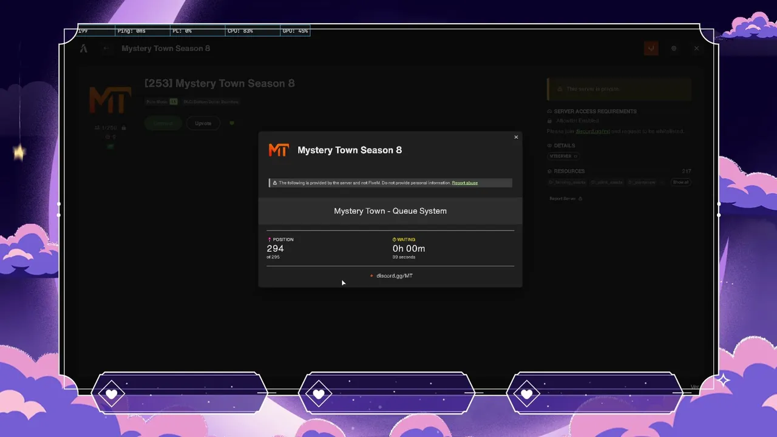777x437 pixels.
Task: Click the 0h 00m waiting time
Action: coord(409,248)
